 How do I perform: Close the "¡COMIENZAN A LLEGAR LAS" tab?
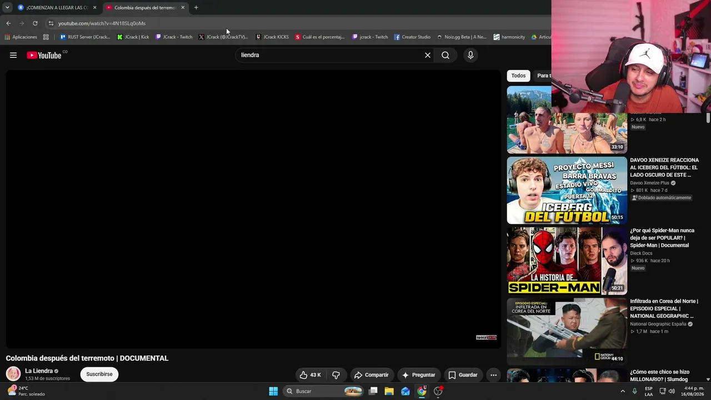[x=95, y=8]
